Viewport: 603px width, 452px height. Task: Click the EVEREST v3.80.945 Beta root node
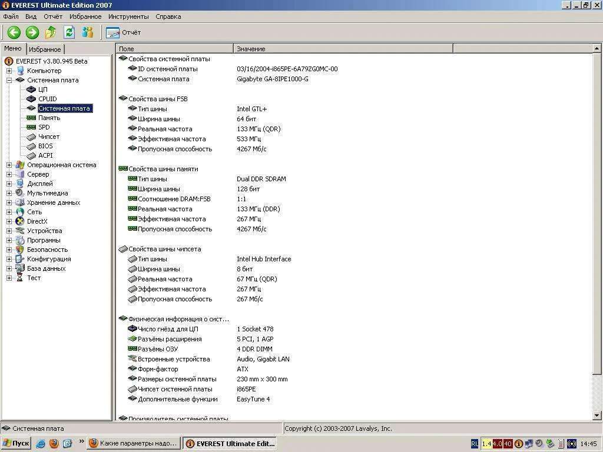52,61
